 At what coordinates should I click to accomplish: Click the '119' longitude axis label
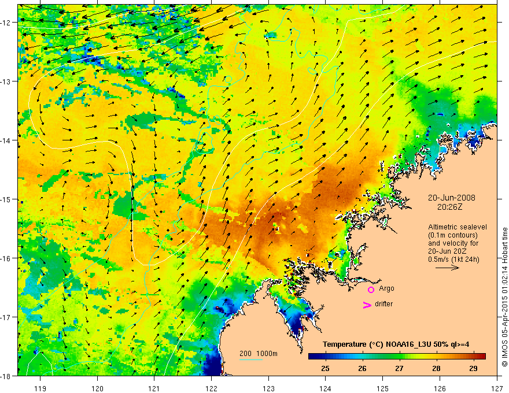pos(40,388)
